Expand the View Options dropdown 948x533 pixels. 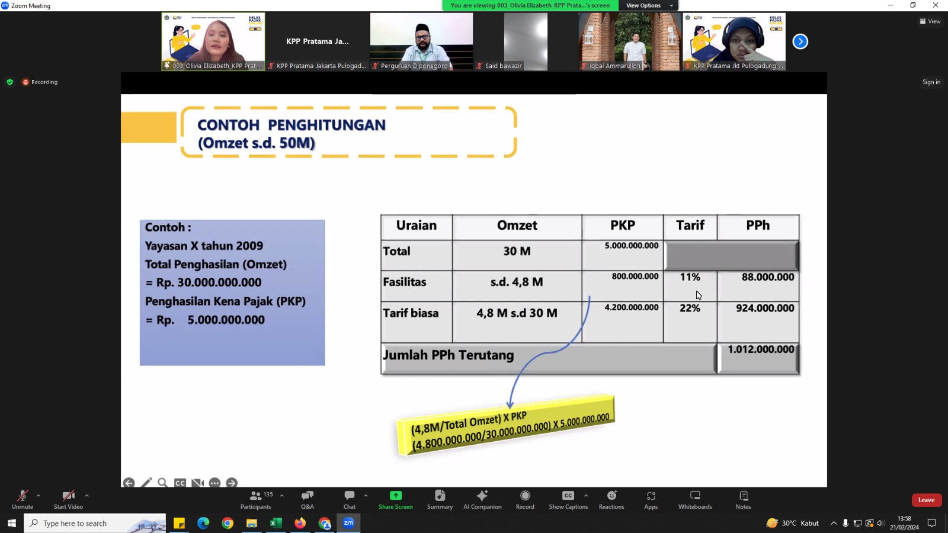click(x=648, y=5)
